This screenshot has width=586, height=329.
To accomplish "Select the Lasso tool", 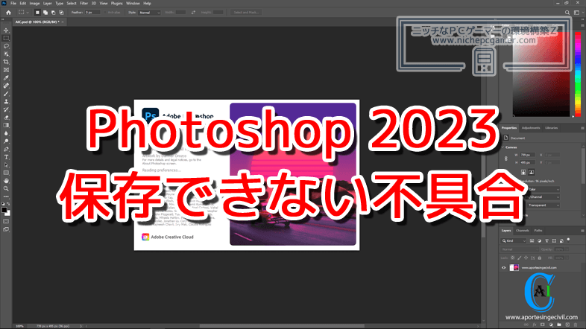I will [6, 46].
